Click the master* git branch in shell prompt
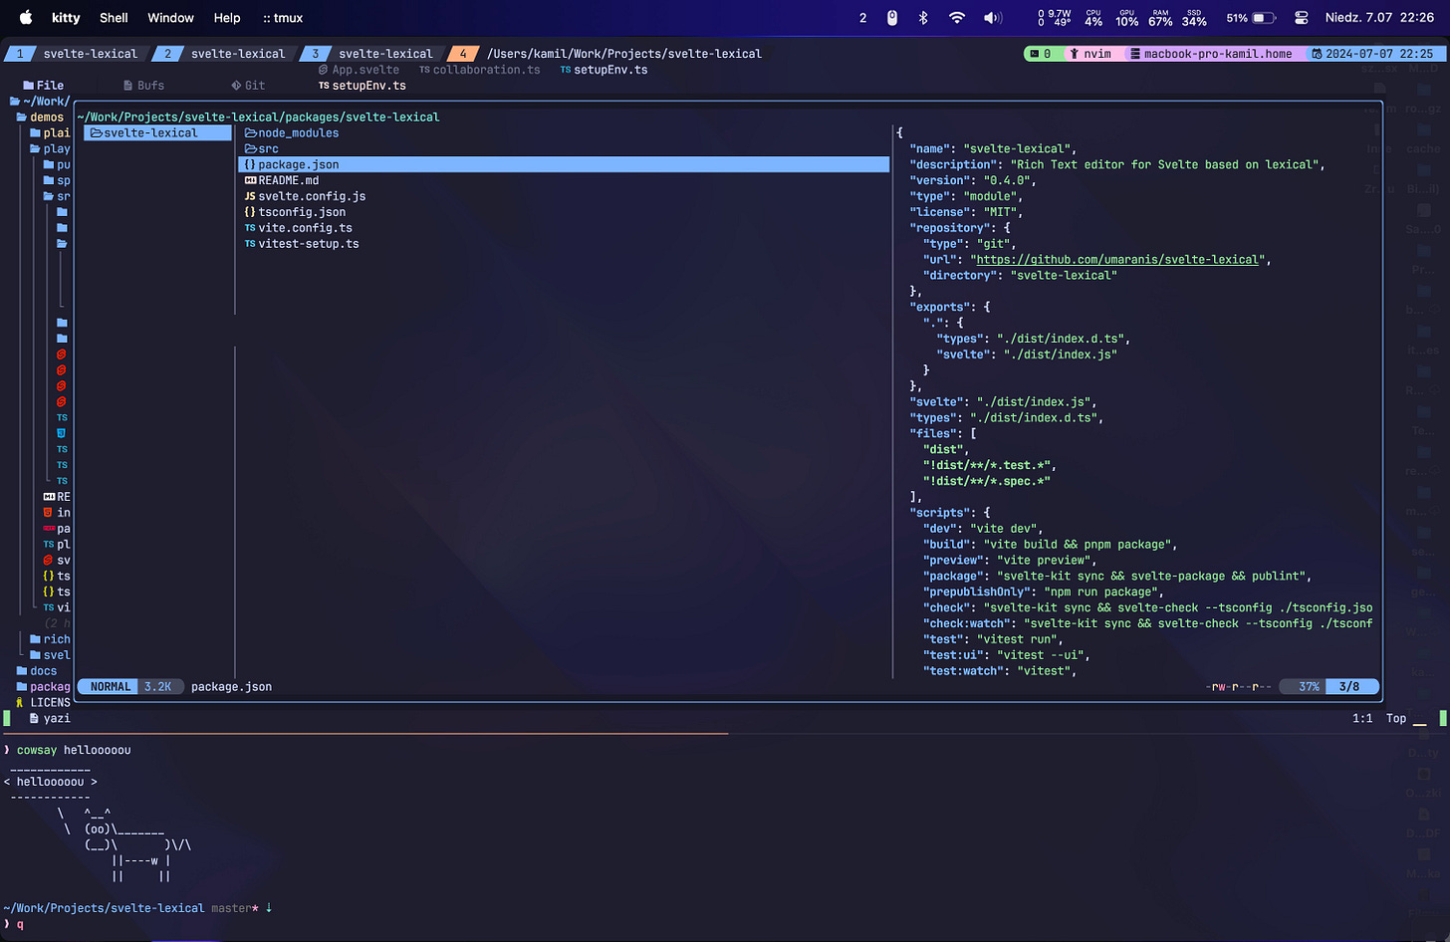The width and height of the screenshot is (1450, 942). pos(235,908)
